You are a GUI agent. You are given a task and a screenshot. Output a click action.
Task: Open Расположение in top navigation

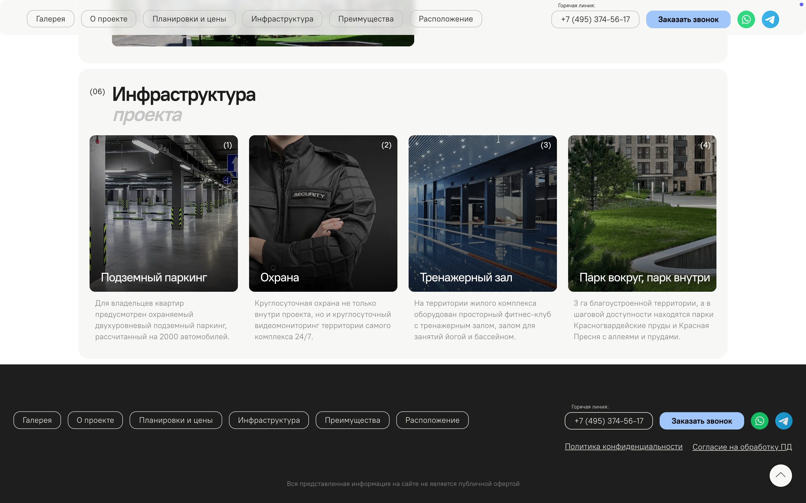coord(446,19)
